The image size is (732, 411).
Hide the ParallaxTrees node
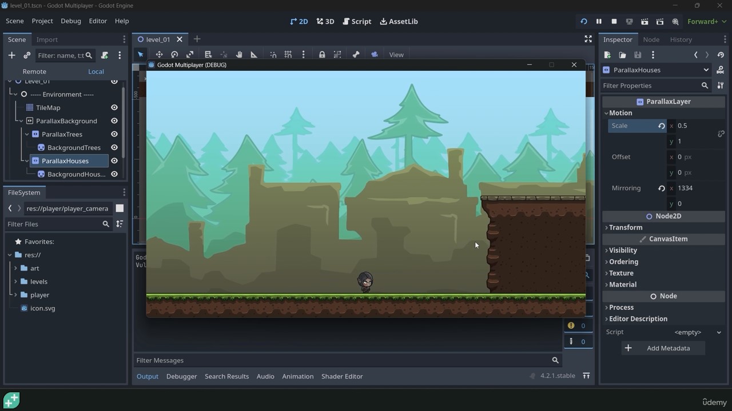[x=114, y=134]
